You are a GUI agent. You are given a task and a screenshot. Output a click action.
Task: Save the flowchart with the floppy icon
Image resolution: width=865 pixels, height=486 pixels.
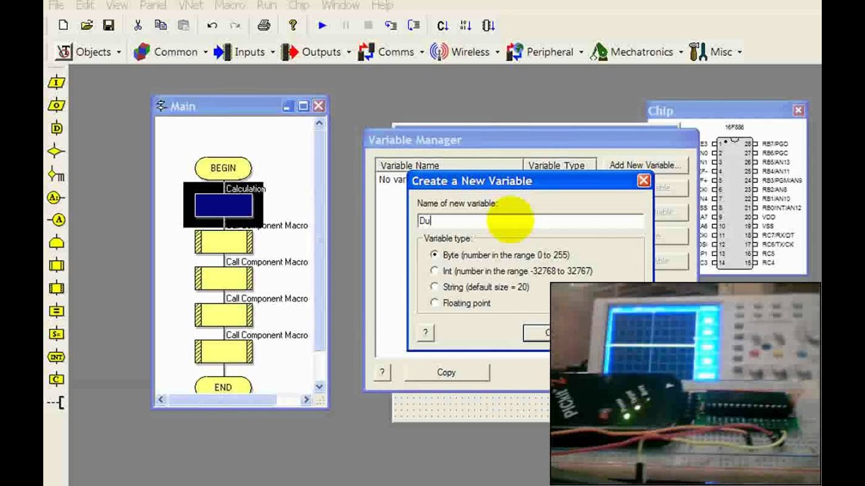point(108,26)
